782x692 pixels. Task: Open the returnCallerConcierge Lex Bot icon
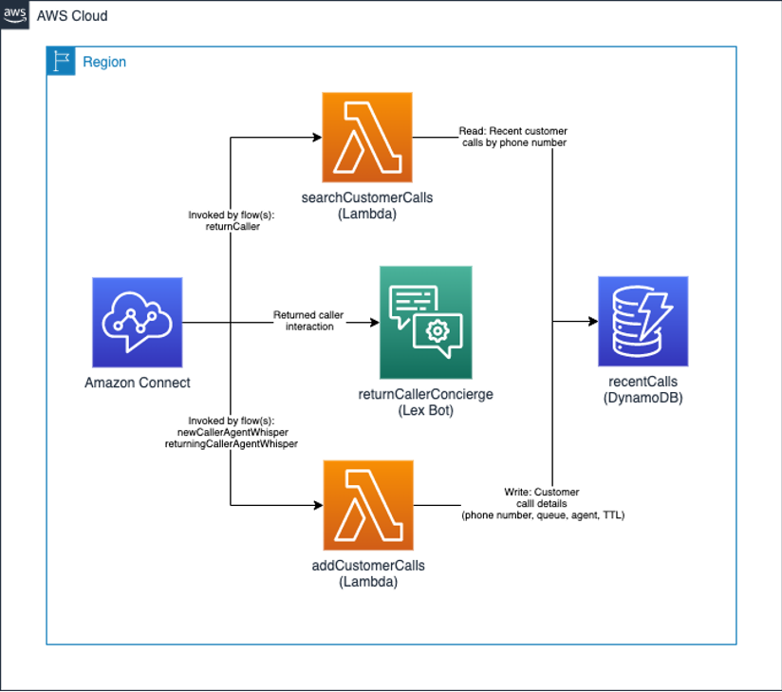pos(426,323)
